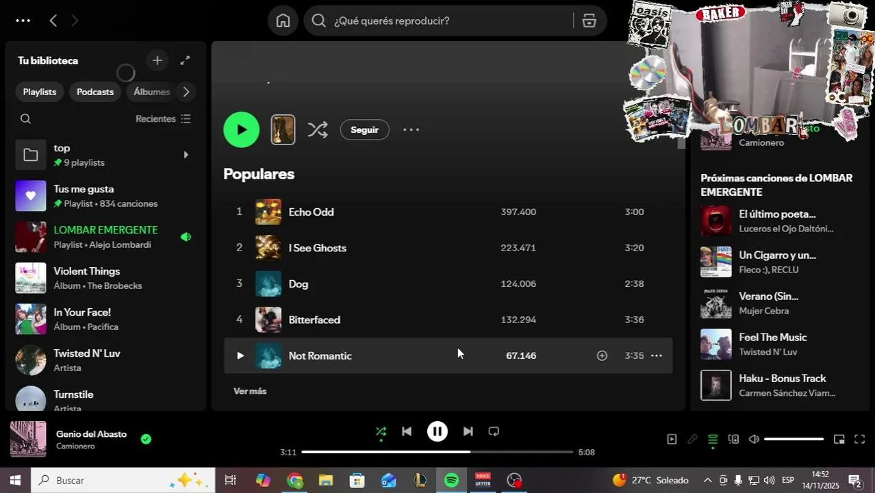Open Camionero artist link in player bar
The image size is (875, 493).
(x=75, y=446)
